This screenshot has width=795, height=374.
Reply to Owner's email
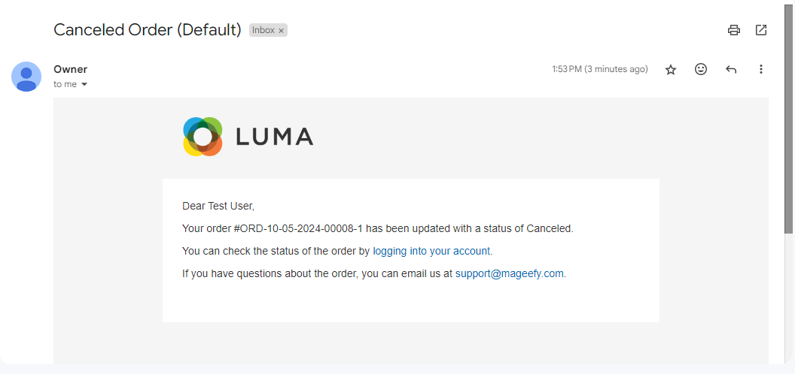click(731, 69)
